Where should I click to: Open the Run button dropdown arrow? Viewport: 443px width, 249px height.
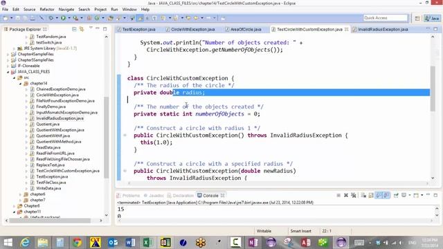[x=69, y=18]
